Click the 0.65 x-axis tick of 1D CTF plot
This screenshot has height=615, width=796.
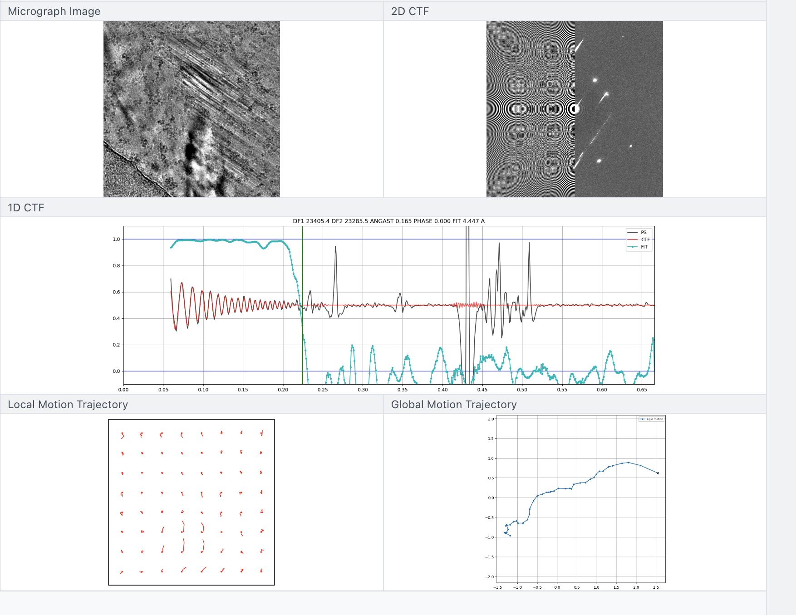click(x=642, y=390)
